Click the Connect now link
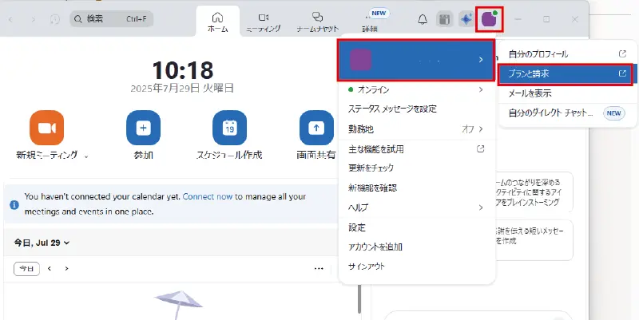Screen dimensions: 639x320 (x=208, y=196)
